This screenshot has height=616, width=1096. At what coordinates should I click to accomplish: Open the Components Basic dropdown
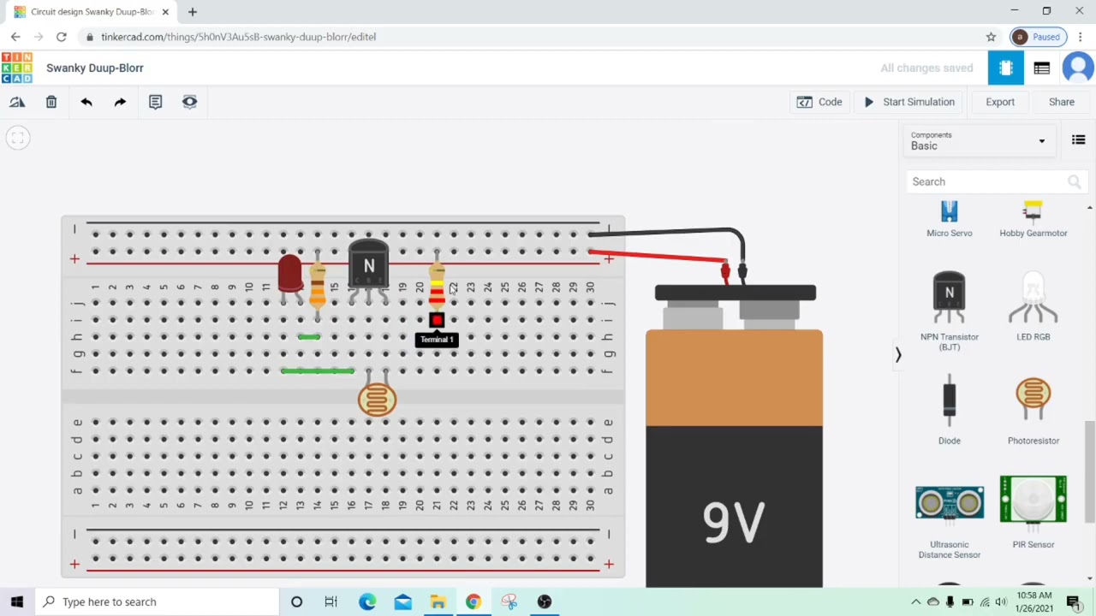point(978,140)
